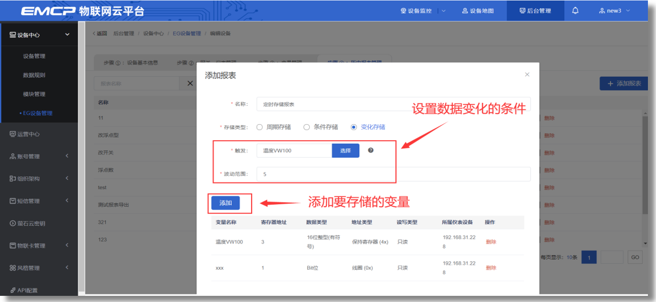Expand the 组织架构 sidebar menu
Screen dimensions: 656x302
[x=39, y=178]
